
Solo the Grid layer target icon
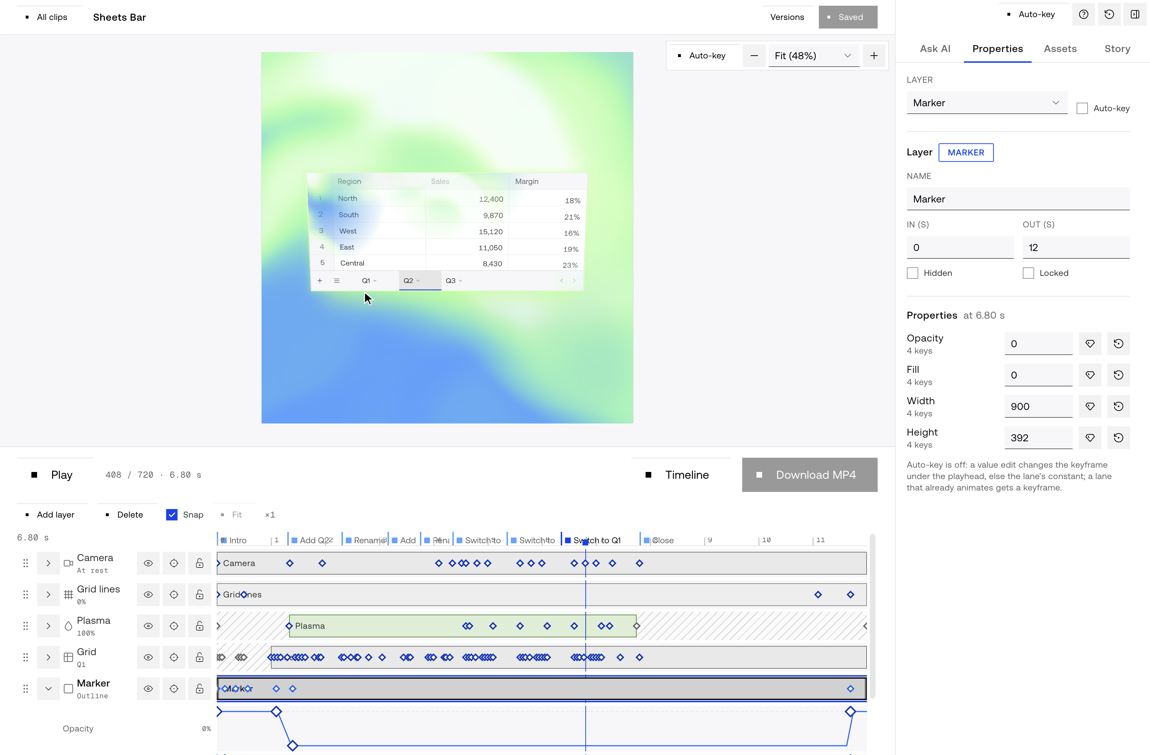[174, 657]
